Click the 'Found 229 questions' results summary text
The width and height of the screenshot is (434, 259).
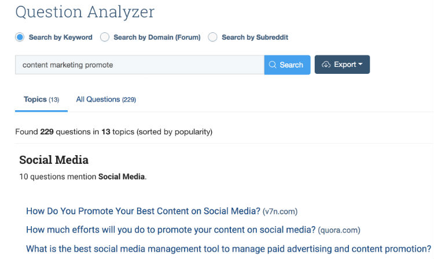pos(114,132)
